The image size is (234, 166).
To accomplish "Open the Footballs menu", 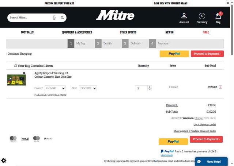I will [x=27, y=32].
